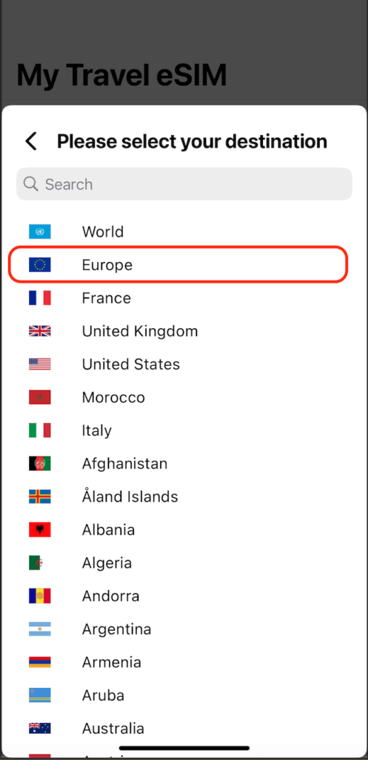This screenshot has height=760, width=368.
Task: Choose Armenia destination
Action: pyautogui.click(x=184, y=662)
